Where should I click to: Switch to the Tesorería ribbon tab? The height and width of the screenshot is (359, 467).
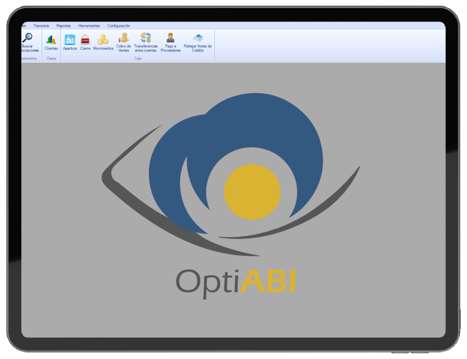(x=41, y=26)
